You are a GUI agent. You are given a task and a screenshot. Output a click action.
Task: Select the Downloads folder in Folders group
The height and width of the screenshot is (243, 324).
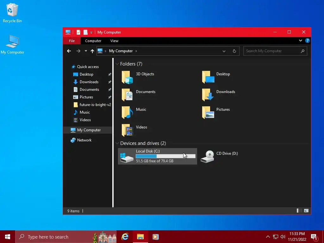point(219,95)
